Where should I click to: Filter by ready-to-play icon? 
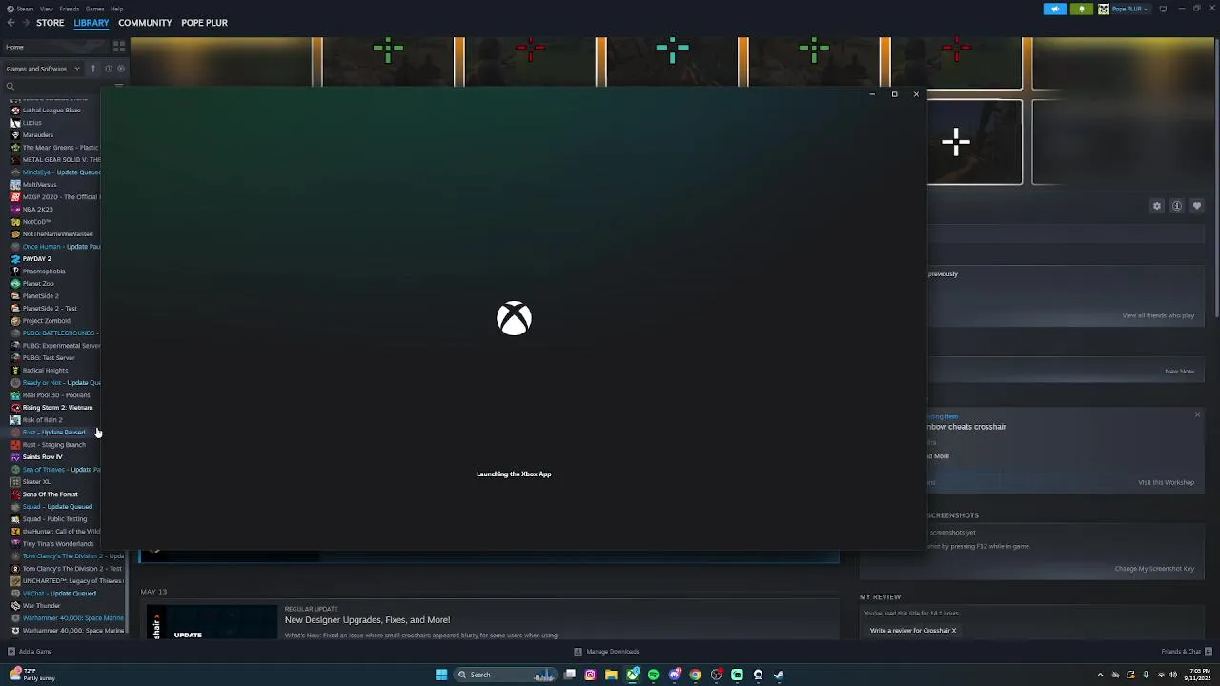coord(120,69)
